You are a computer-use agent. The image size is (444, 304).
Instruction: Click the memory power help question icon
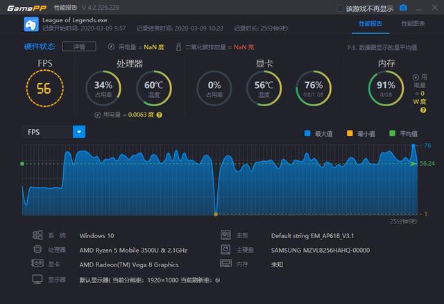[x=423, y=110]
